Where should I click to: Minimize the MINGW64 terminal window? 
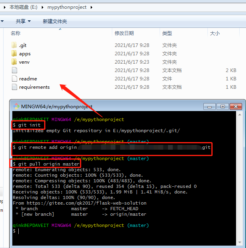[209, 107]
